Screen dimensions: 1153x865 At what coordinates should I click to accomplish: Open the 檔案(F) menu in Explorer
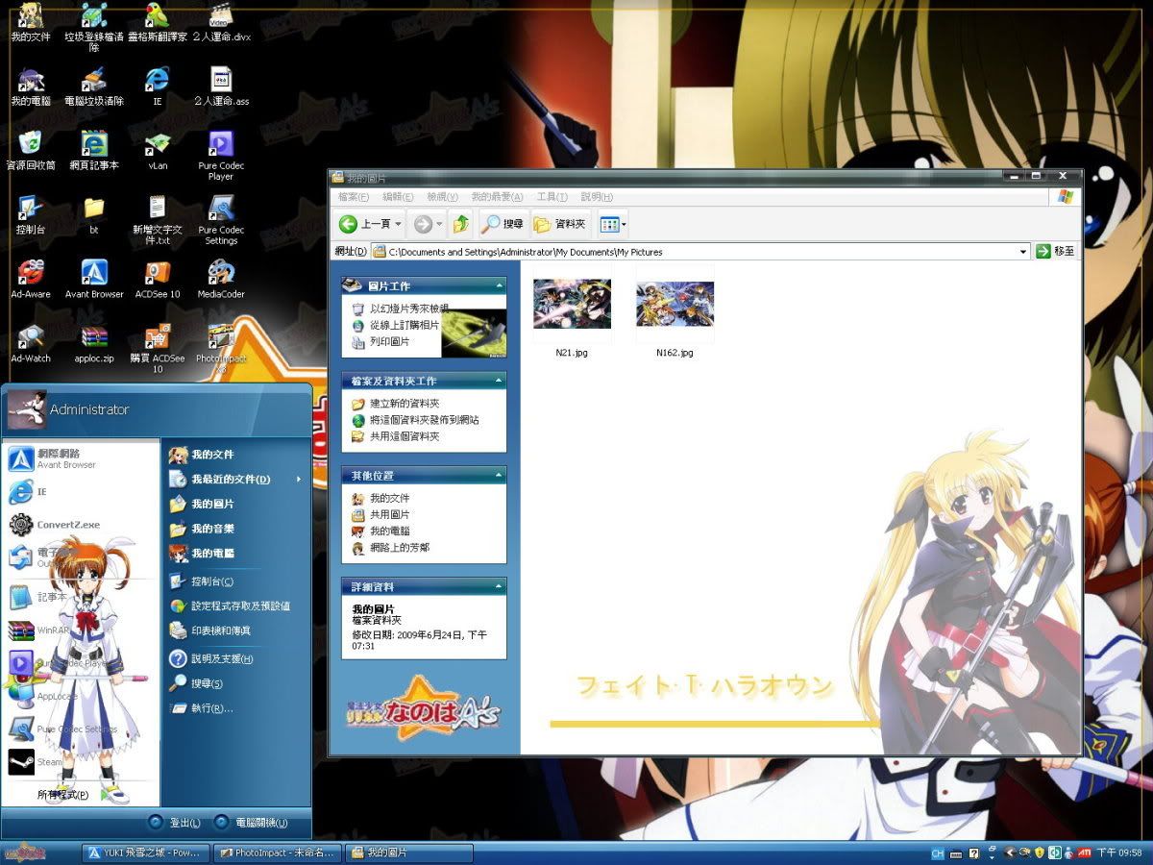pyautogui.click(x=354, y=197)
